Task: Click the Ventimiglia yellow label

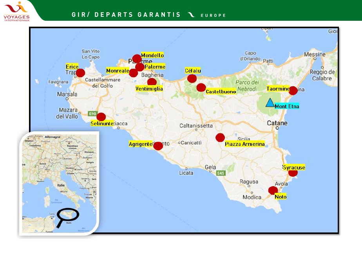Action: click(149, 89)
